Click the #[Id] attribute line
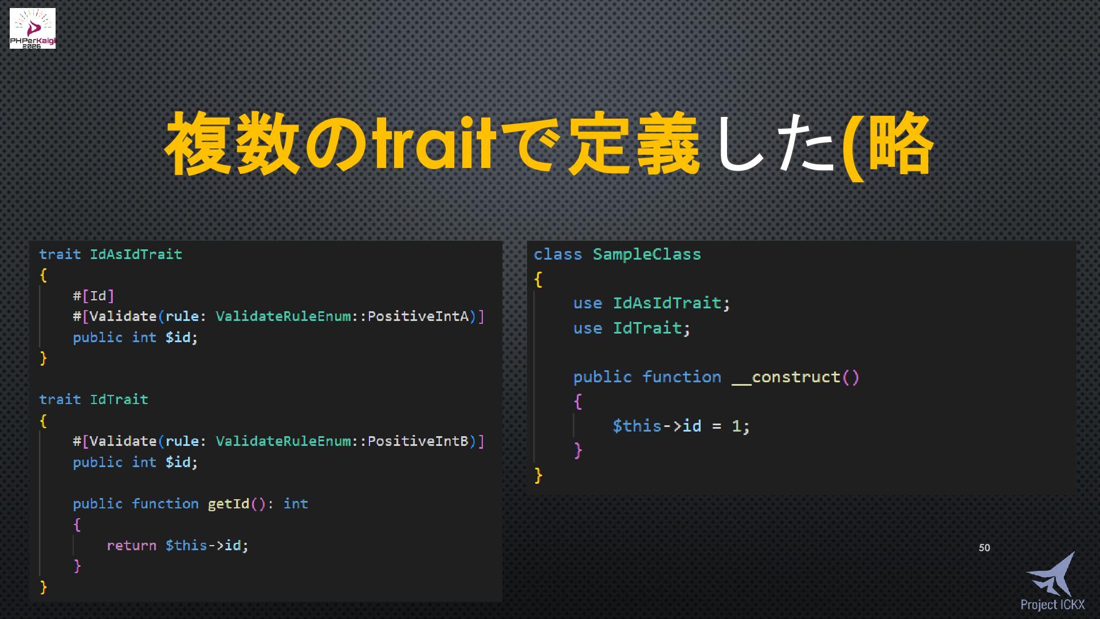The height and width of the screenshot is (619, 1100). (93, 296)
